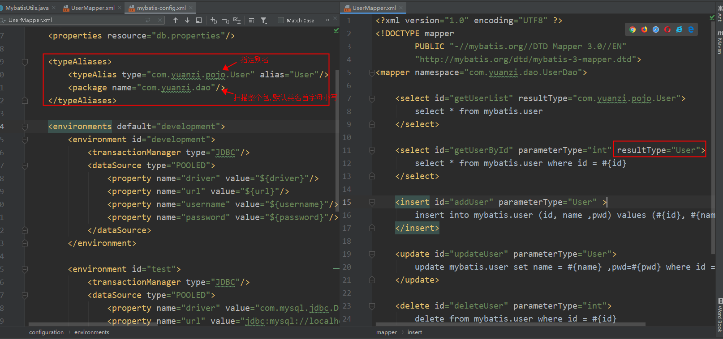
Task: Click 'insert' breadcrumb in right editor
Action: (415, 332)
